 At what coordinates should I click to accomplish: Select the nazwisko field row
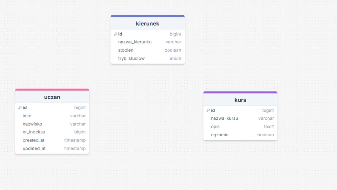pyautogui.click(x=52, y=124)
